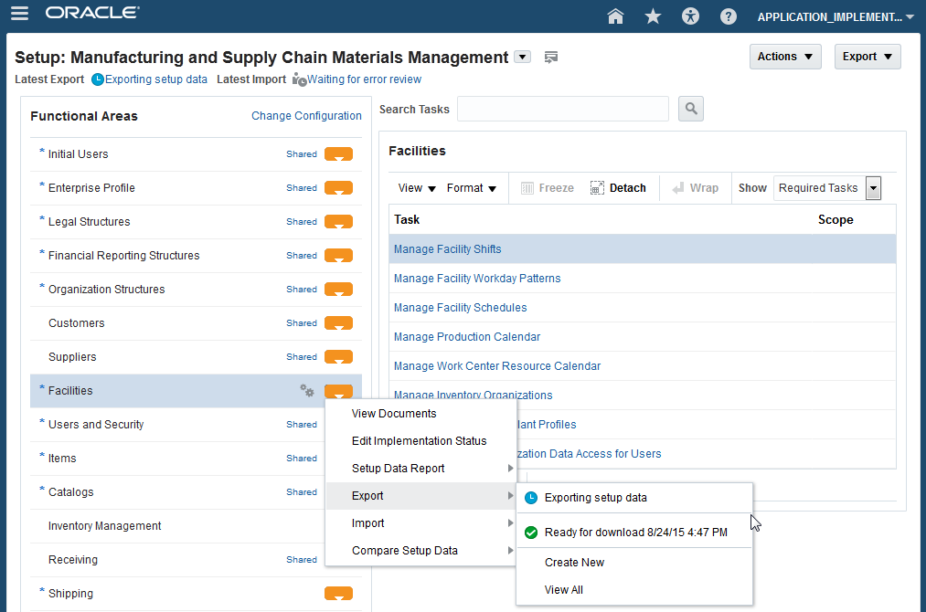926x612 pixels.
Task: Open the hamburger navigator menu
Action: tap(18, 14)
